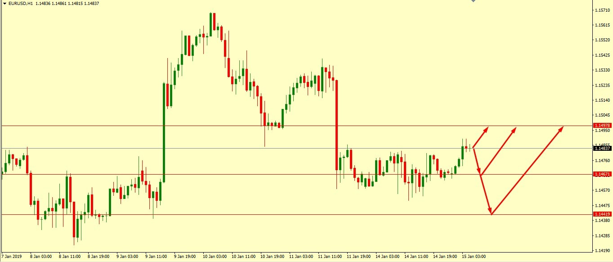Image resolution: width=613 pixels, height=262 pixels.
Task: Click the 15 Jan 03:00 time label
Action: (x=475, y=257)
